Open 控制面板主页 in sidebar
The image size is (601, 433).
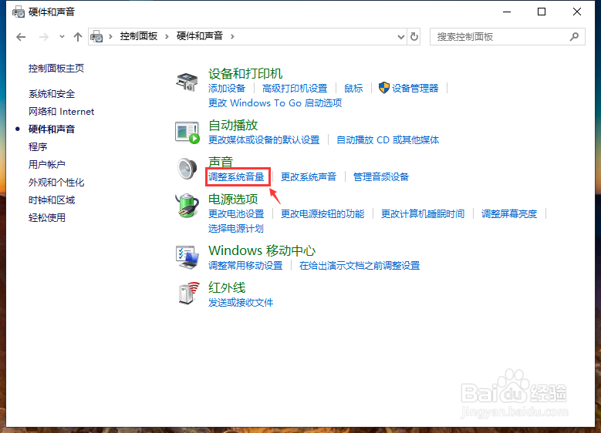tap(56, 69)
